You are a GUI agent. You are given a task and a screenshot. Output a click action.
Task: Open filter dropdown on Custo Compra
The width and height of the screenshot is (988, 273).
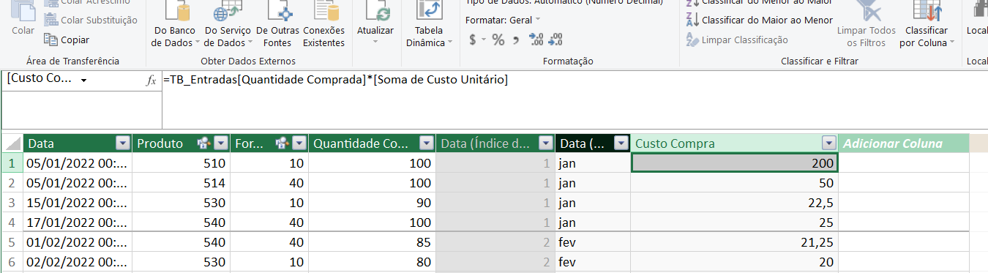(829, 143)
